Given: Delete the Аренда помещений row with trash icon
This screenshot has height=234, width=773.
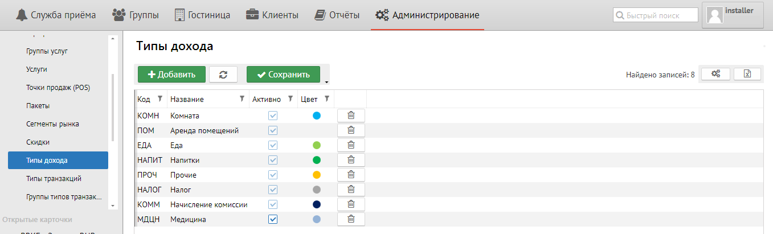Looking at the screenshot, I should pyautogui.click(x=351, y=130).
